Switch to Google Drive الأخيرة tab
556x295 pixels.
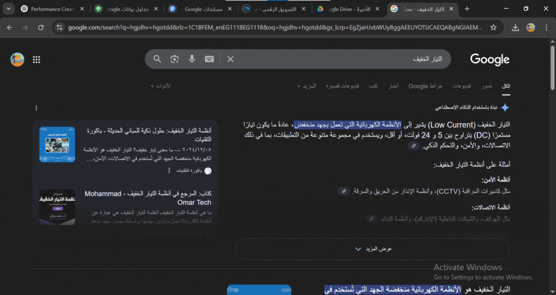[349, 9]
